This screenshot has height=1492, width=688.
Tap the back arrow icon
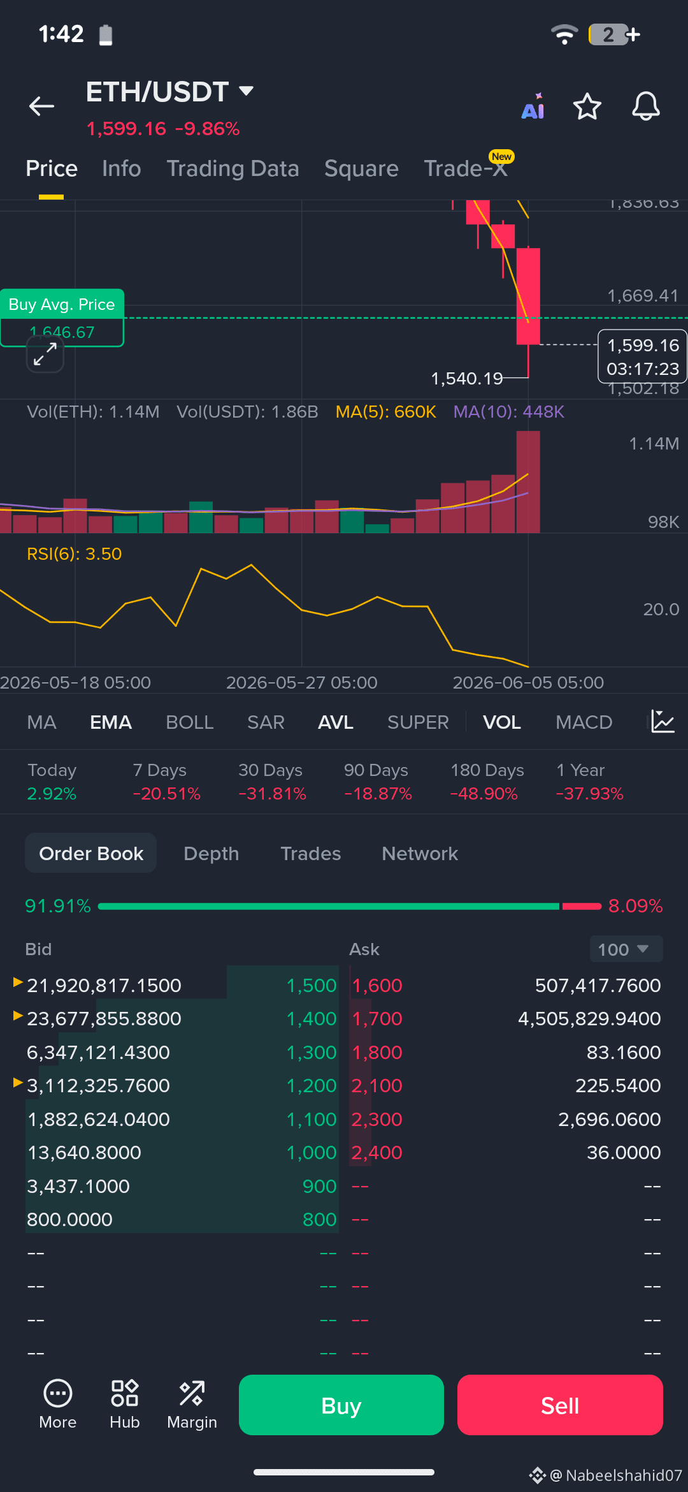[x=41, y=106]
